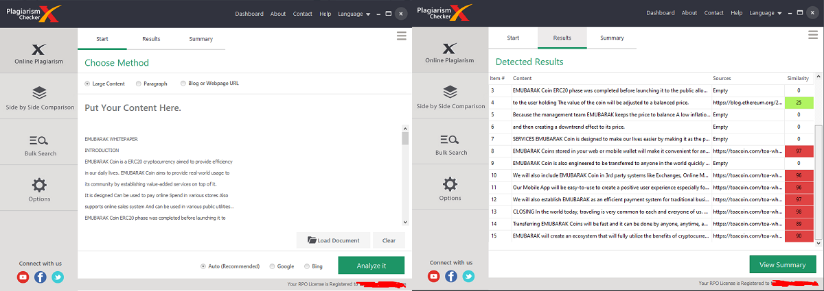Click the Content column header
This screenshot has width=824, height=291.
pos(523,79)
